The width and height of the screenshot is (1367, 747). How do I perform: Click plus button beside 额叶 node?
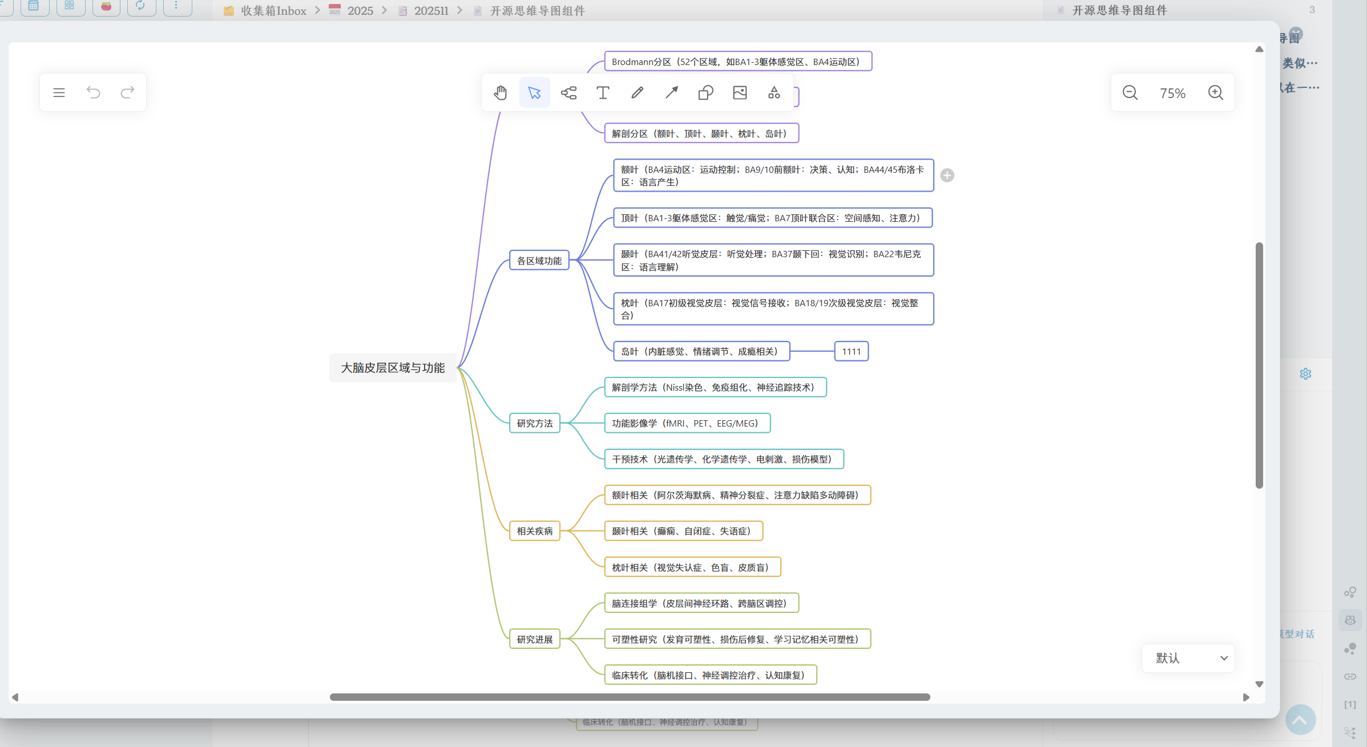click(947, 176)
